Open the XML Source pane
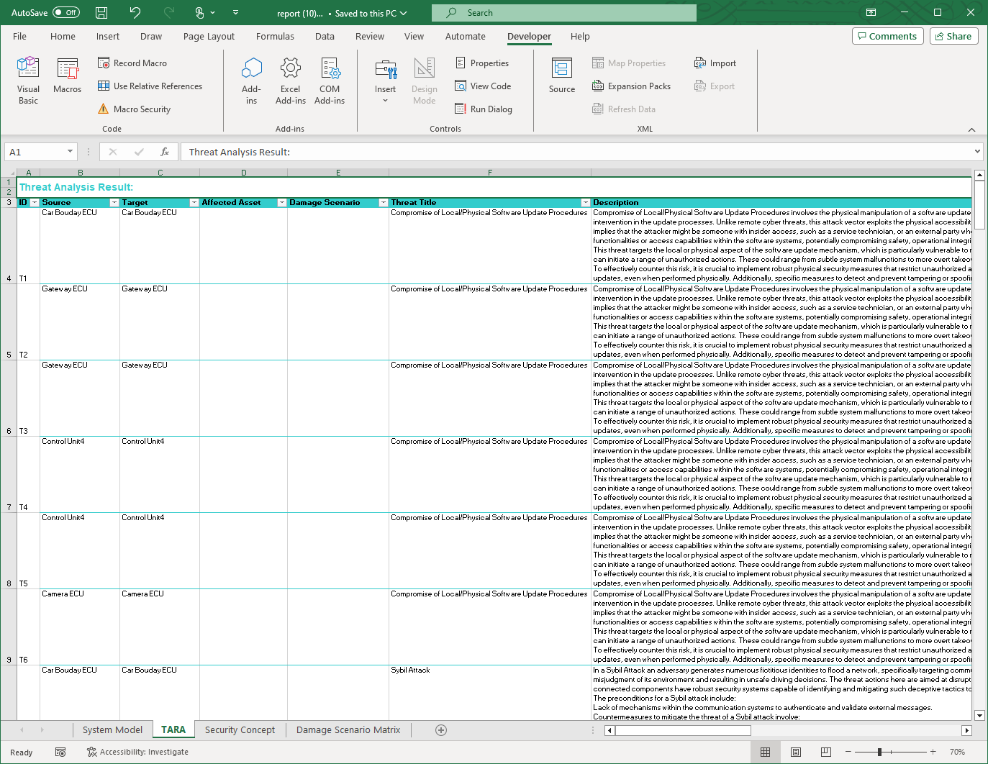Viewport: 988px width, 764px height. 561,76
